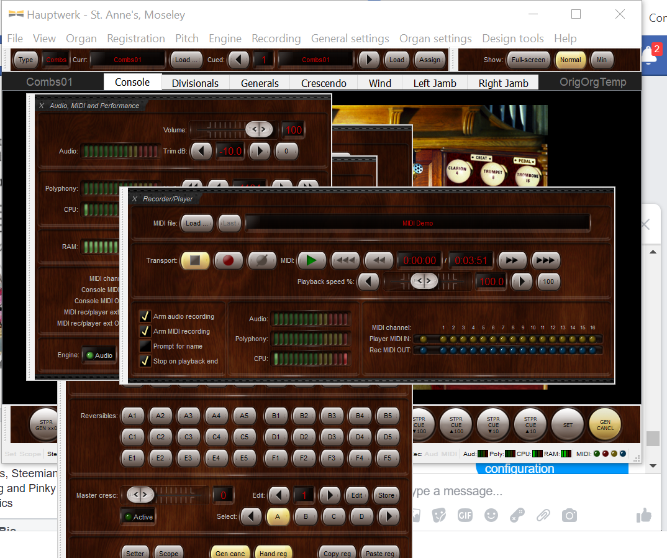The image size is (667, 558).
Task: Load a MIDI file in Recorder/Player
Action: pyautogui.click(x=197, y=223)
